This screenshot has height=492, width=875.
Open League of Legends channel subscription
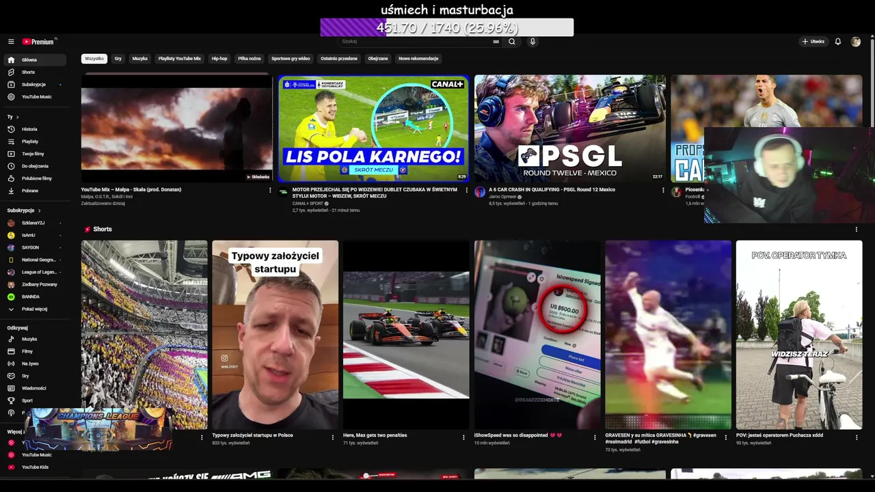click(x=36, y=272)
